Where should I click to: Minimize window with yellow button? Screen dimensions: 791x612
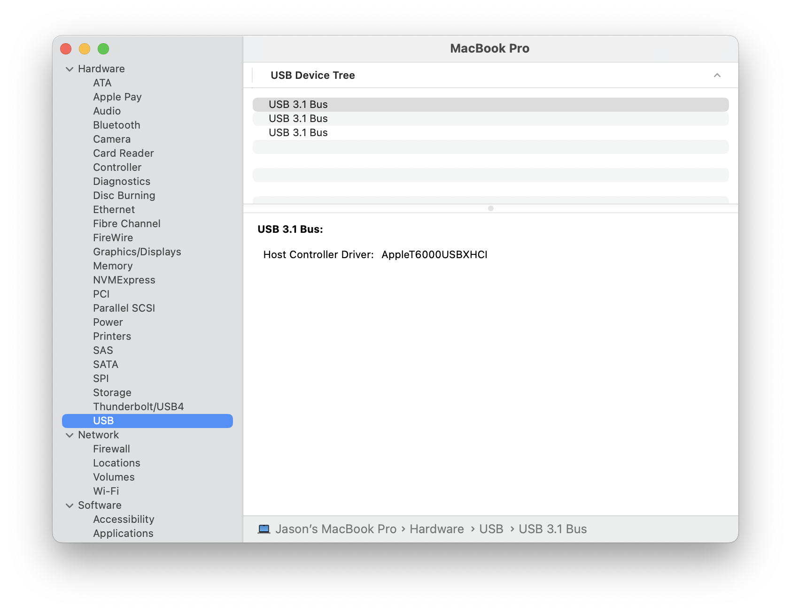85,49
